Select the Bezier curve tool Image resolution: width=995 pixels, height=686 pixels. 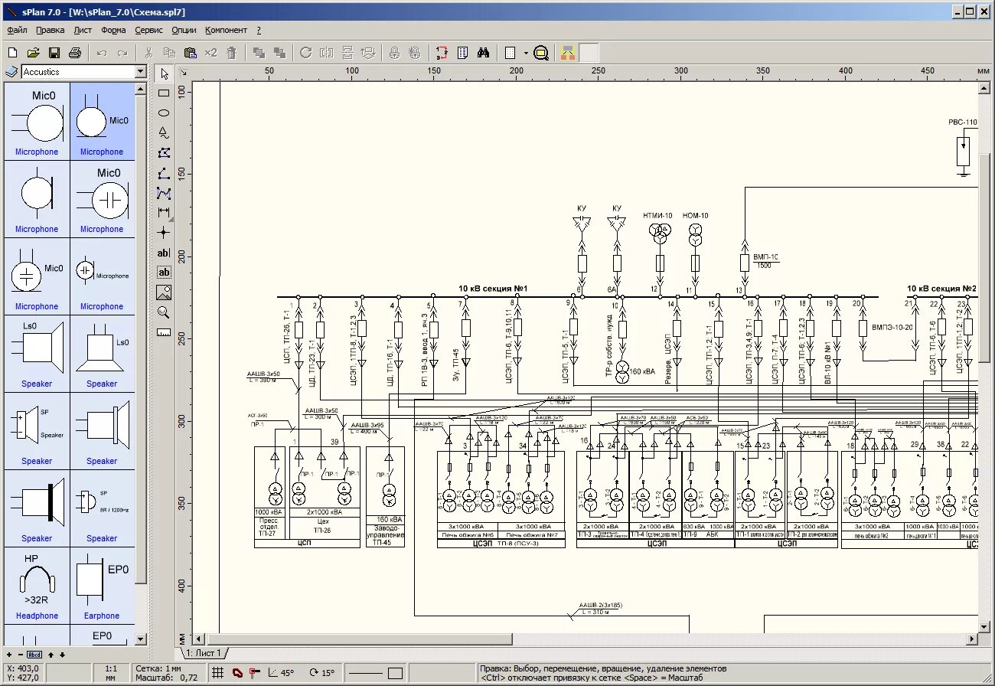pos(164,192)
